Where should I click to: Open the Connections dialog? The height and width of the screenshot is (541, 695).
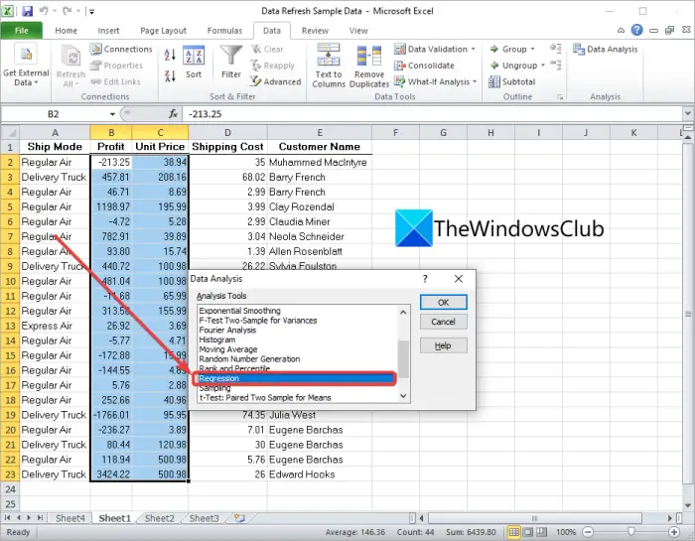click(x=121, y=50)
